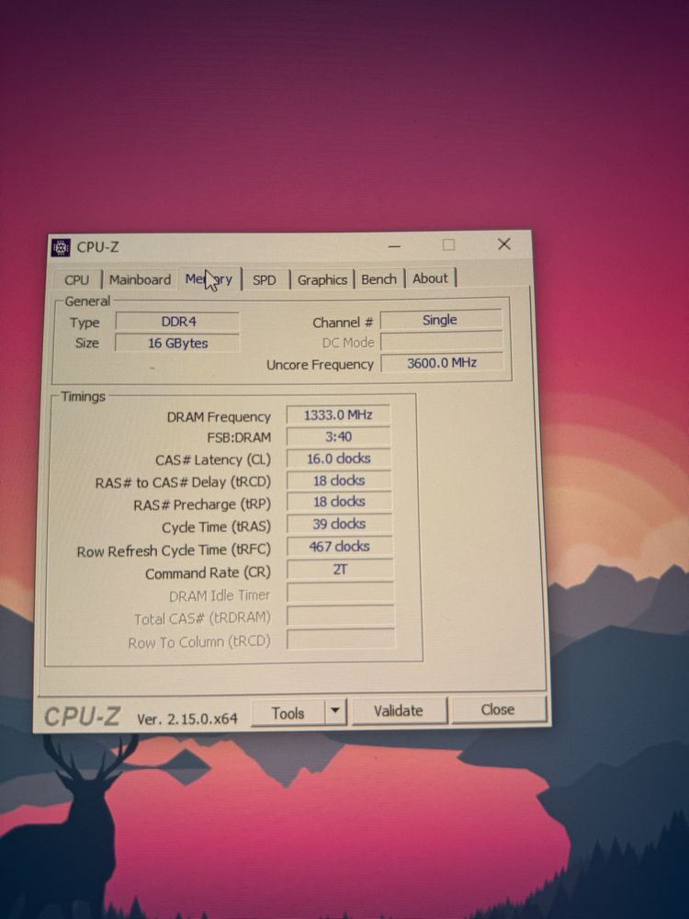Click the Cycle Time (tRAS) label

coord(216,528)
